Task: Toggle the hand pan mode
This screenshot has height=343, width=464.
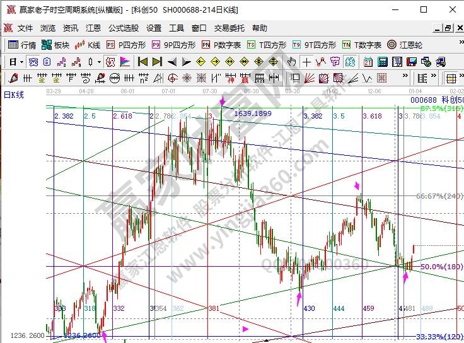Action: pos(291,62)
